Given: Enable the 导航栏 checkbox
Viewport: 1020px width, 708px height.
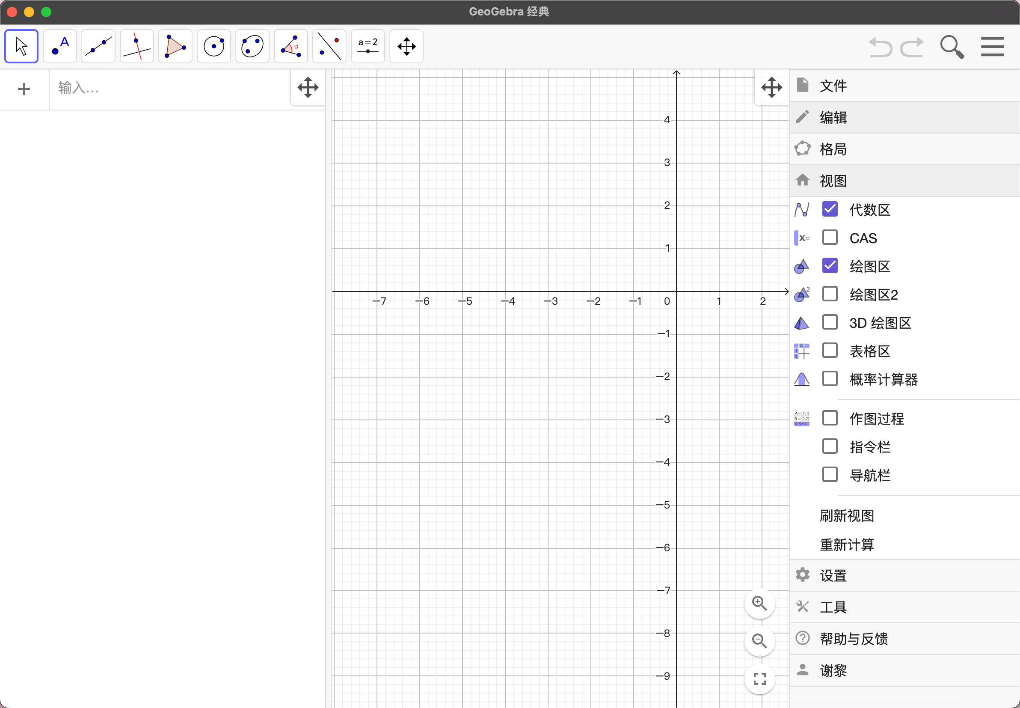Looking at the screenshot, I should point(829,474).
